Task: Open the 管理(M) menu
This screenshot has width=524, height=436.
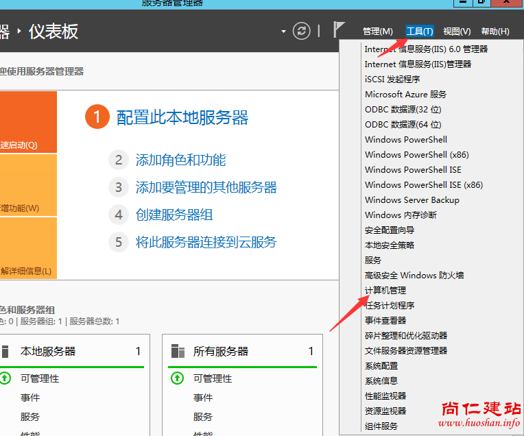Action: point(377,32)
